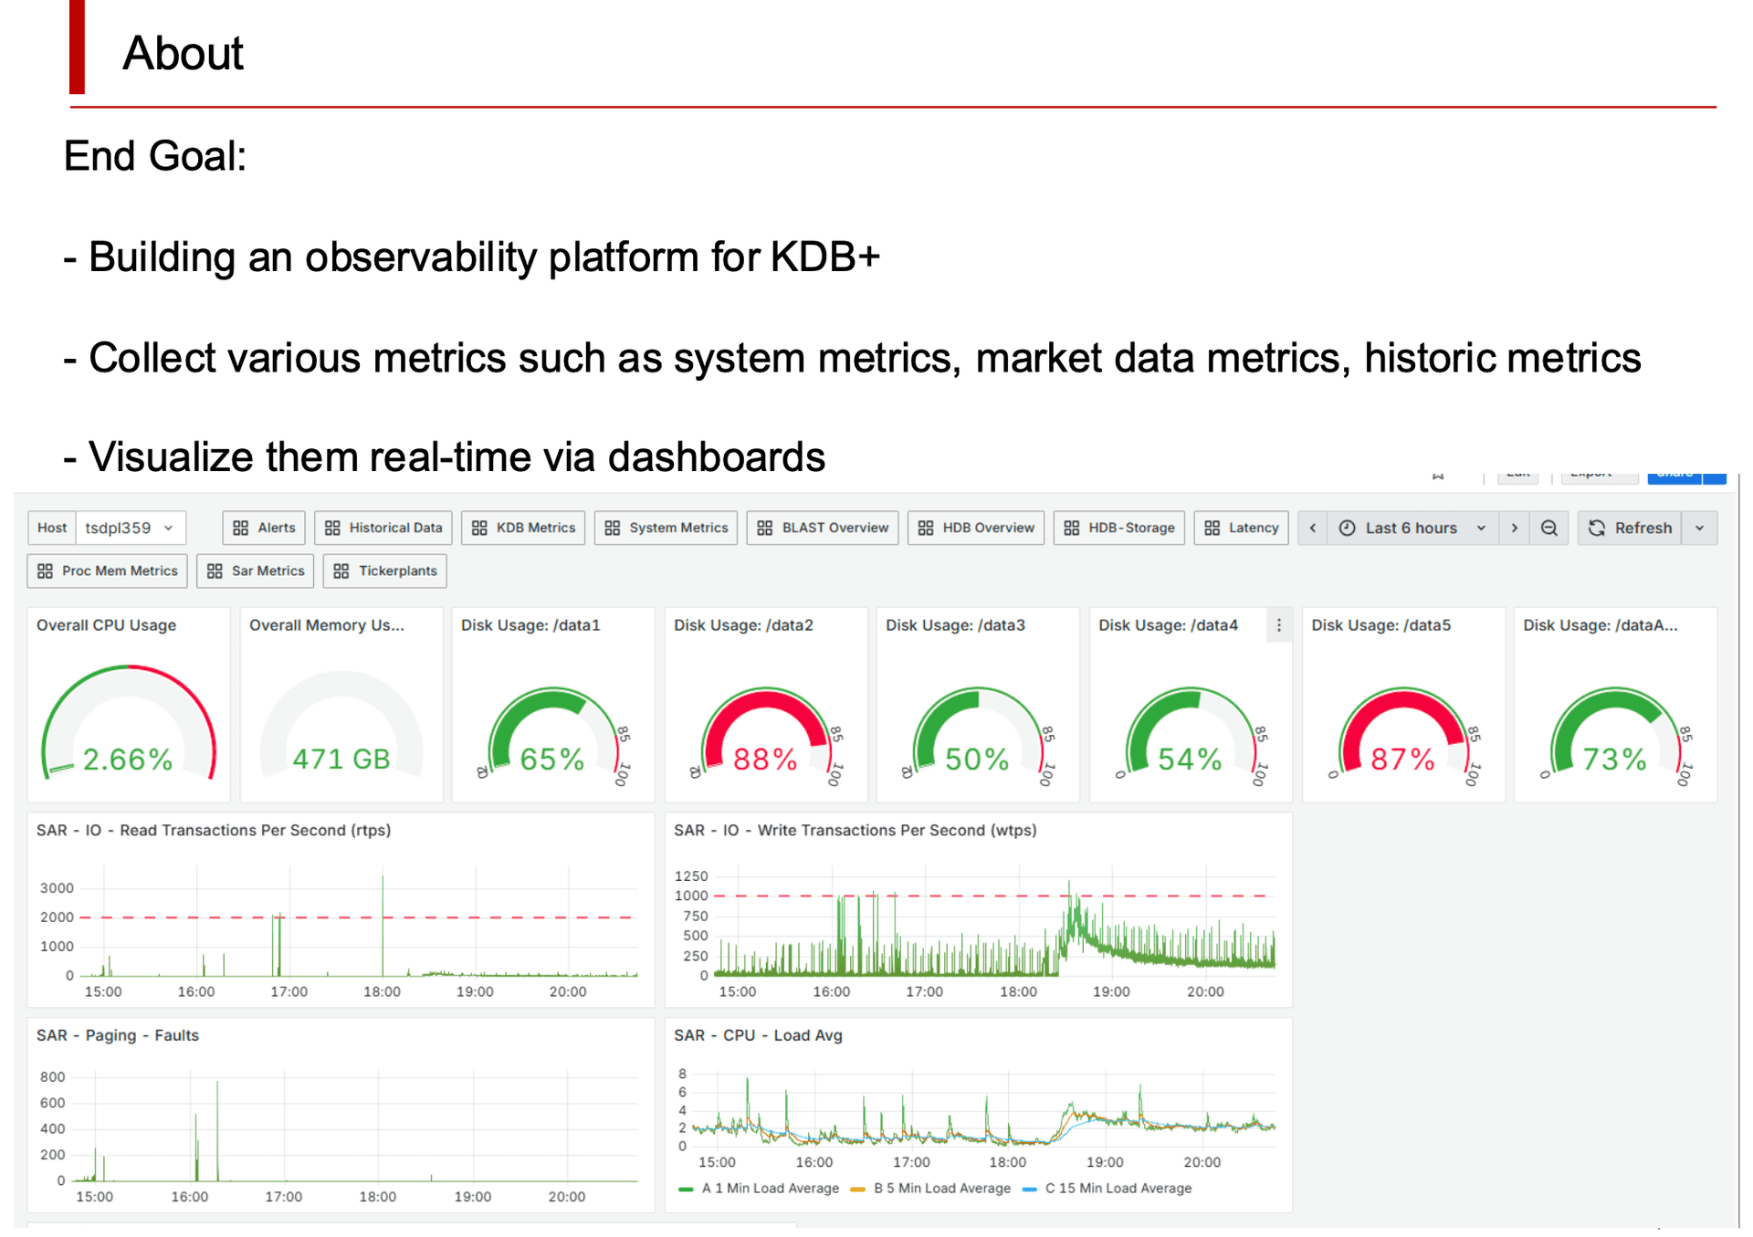Toggle the A 1 Min Load Average legend series
This screenshot has height=1237, width=1753.
(761, 1188)
